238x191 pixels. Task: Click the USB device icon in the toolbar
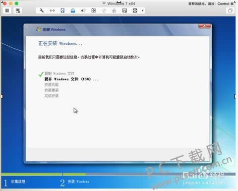[104, 11]
